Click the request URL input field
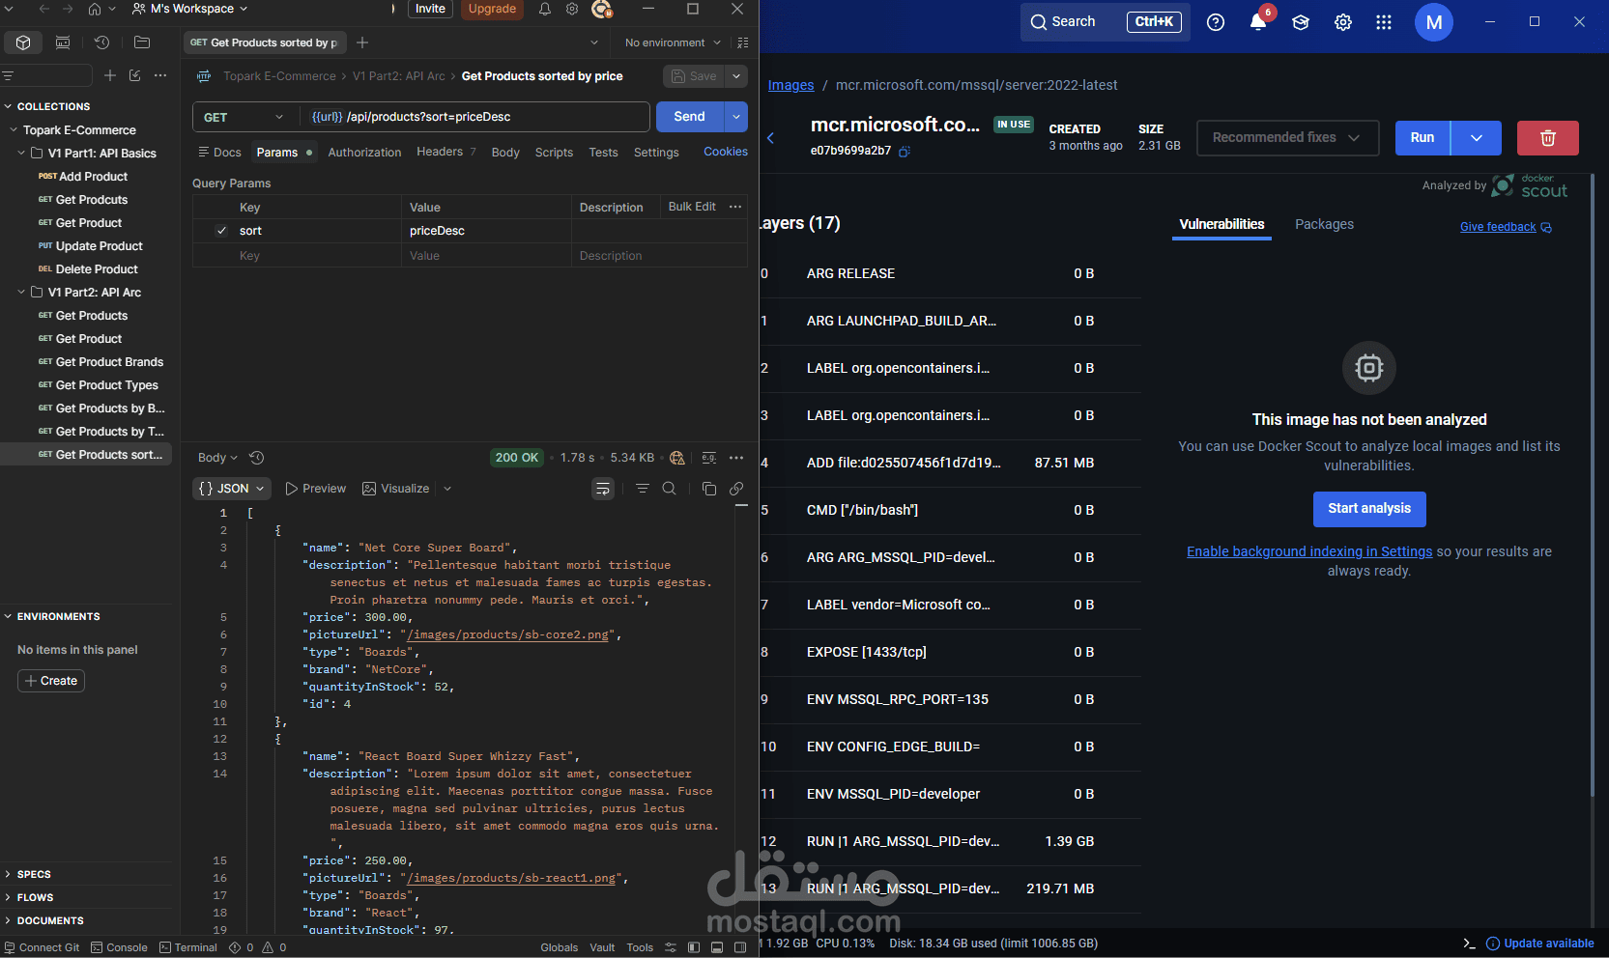Image resolution: width=1609 pixels, height=958 pixels. pos(474,117)
